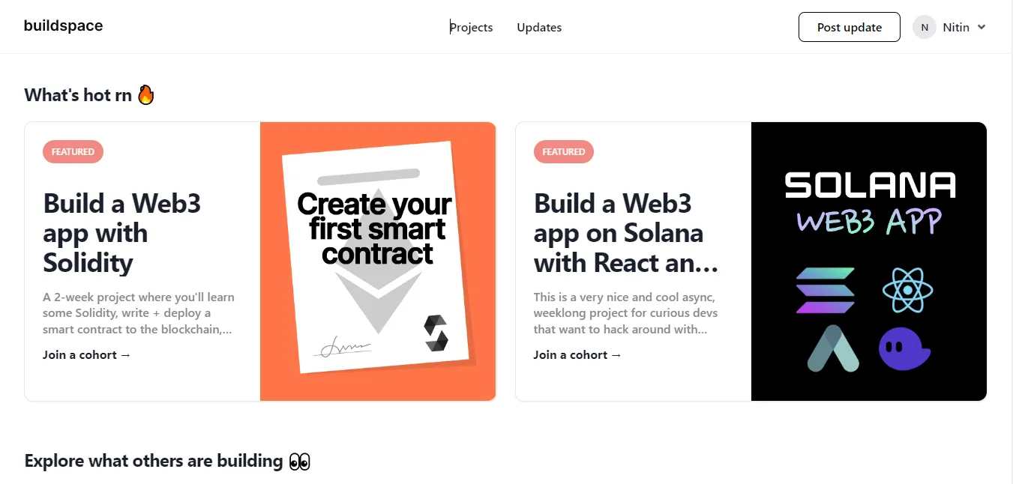1013x484 pixels.
Task: Click the fire emoji beside heading
Action: [145, 95]
